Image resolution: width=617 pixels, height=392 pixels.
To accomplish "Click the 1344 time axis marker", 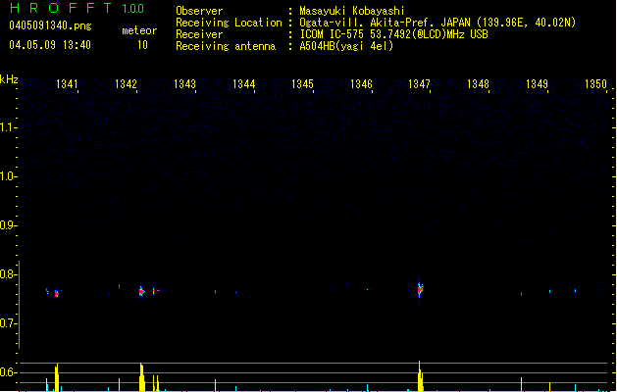I will [244, 84].
